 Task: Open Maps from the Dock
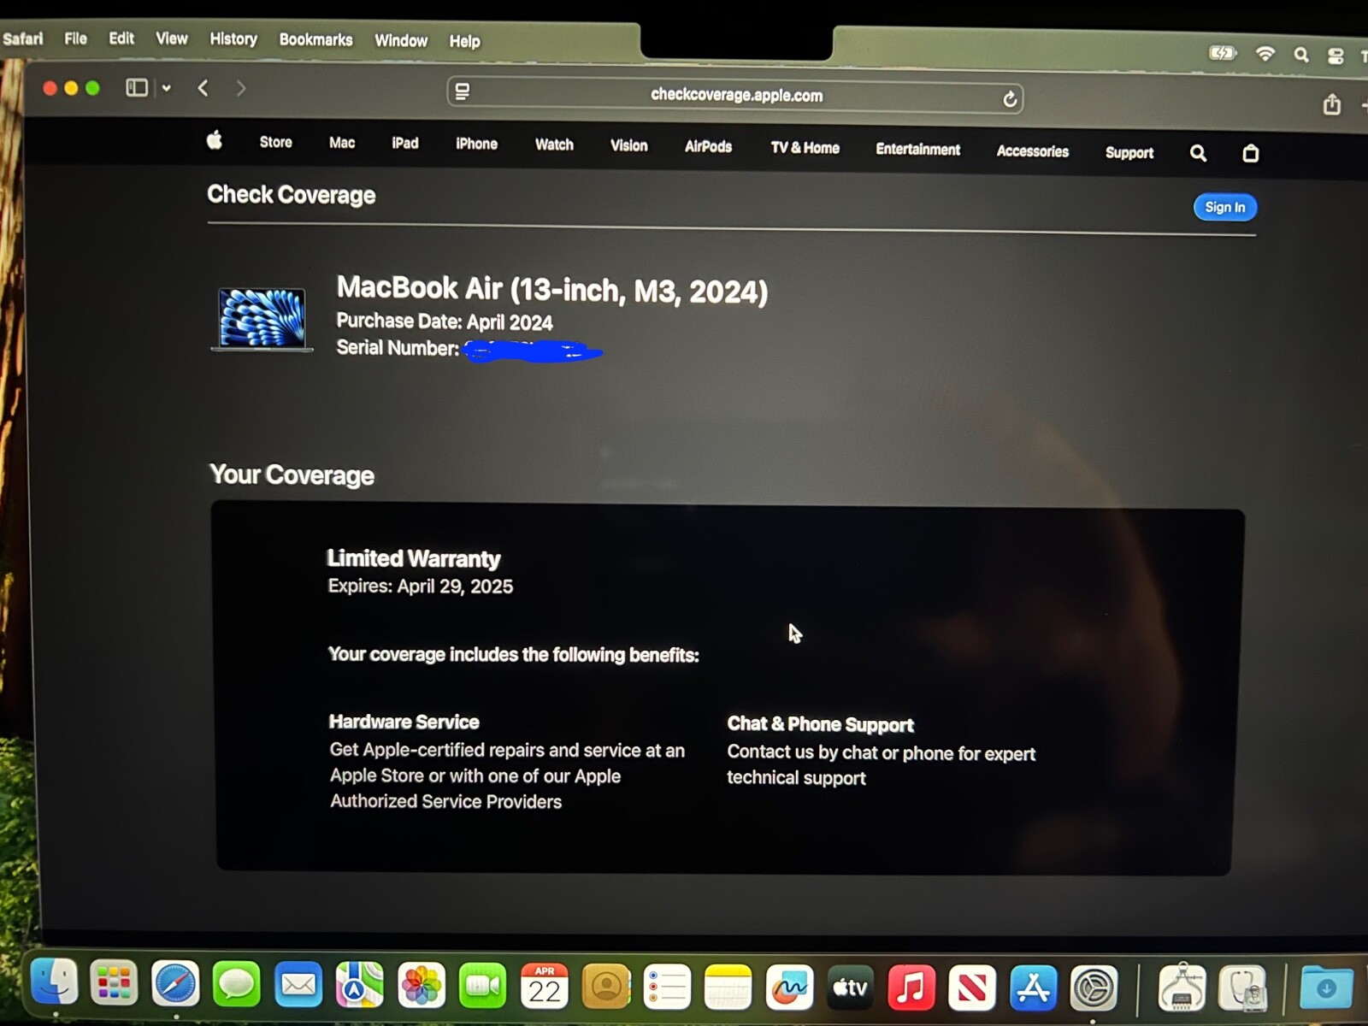tap(359, 985)
